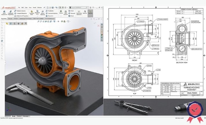Open the Appearances color ball icon in the task pane
Image resolution: width=206 pixels, height=125 pixels.
[102, 35]
